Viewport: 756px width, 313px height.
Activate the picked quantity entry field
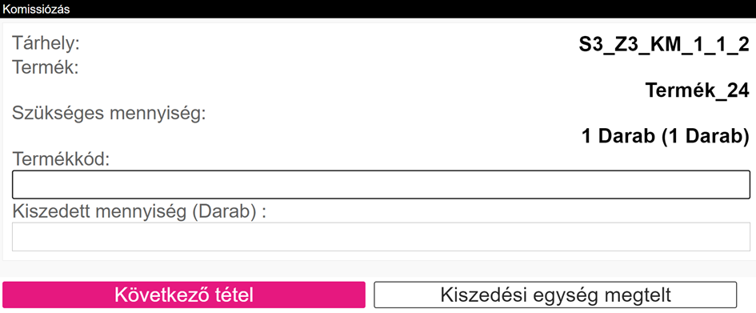pos(381,237)
